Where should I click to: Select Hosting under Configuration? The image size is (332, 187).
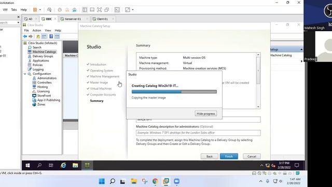pos(43,87)
